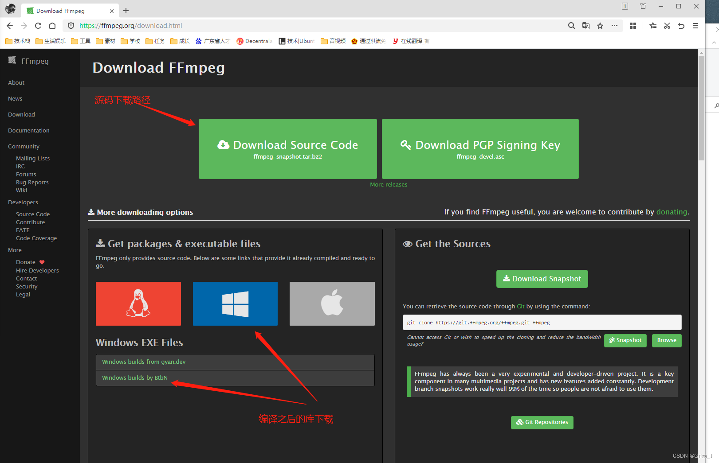This screenshot has width=719, height=463.
Task: Close the Download FFmpeg tab
Action: pos(111,11)
